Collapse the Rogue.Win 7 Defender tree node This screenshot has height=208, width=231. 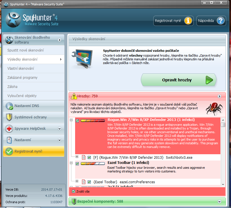click(71, 120)
